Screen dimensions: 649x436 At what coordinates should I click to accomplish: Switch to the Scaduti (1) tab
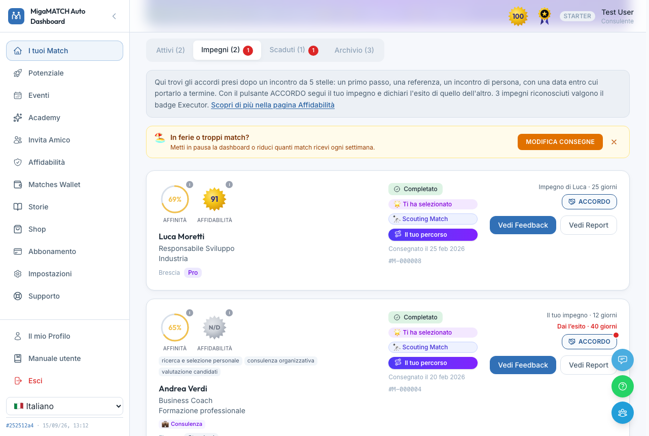(x=294, y=50)
